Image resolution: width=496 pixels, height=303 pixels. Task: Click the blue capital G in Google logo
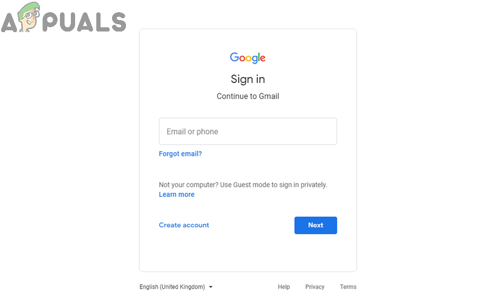click(x=234, y=57)
